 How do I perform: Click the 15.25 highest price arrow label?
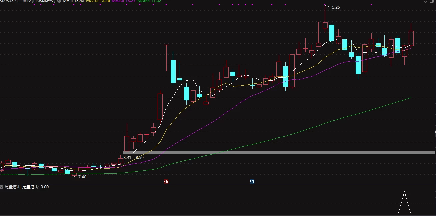coord(333,7)
